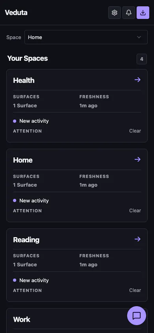Open the Health space arrow

[138, 80]
